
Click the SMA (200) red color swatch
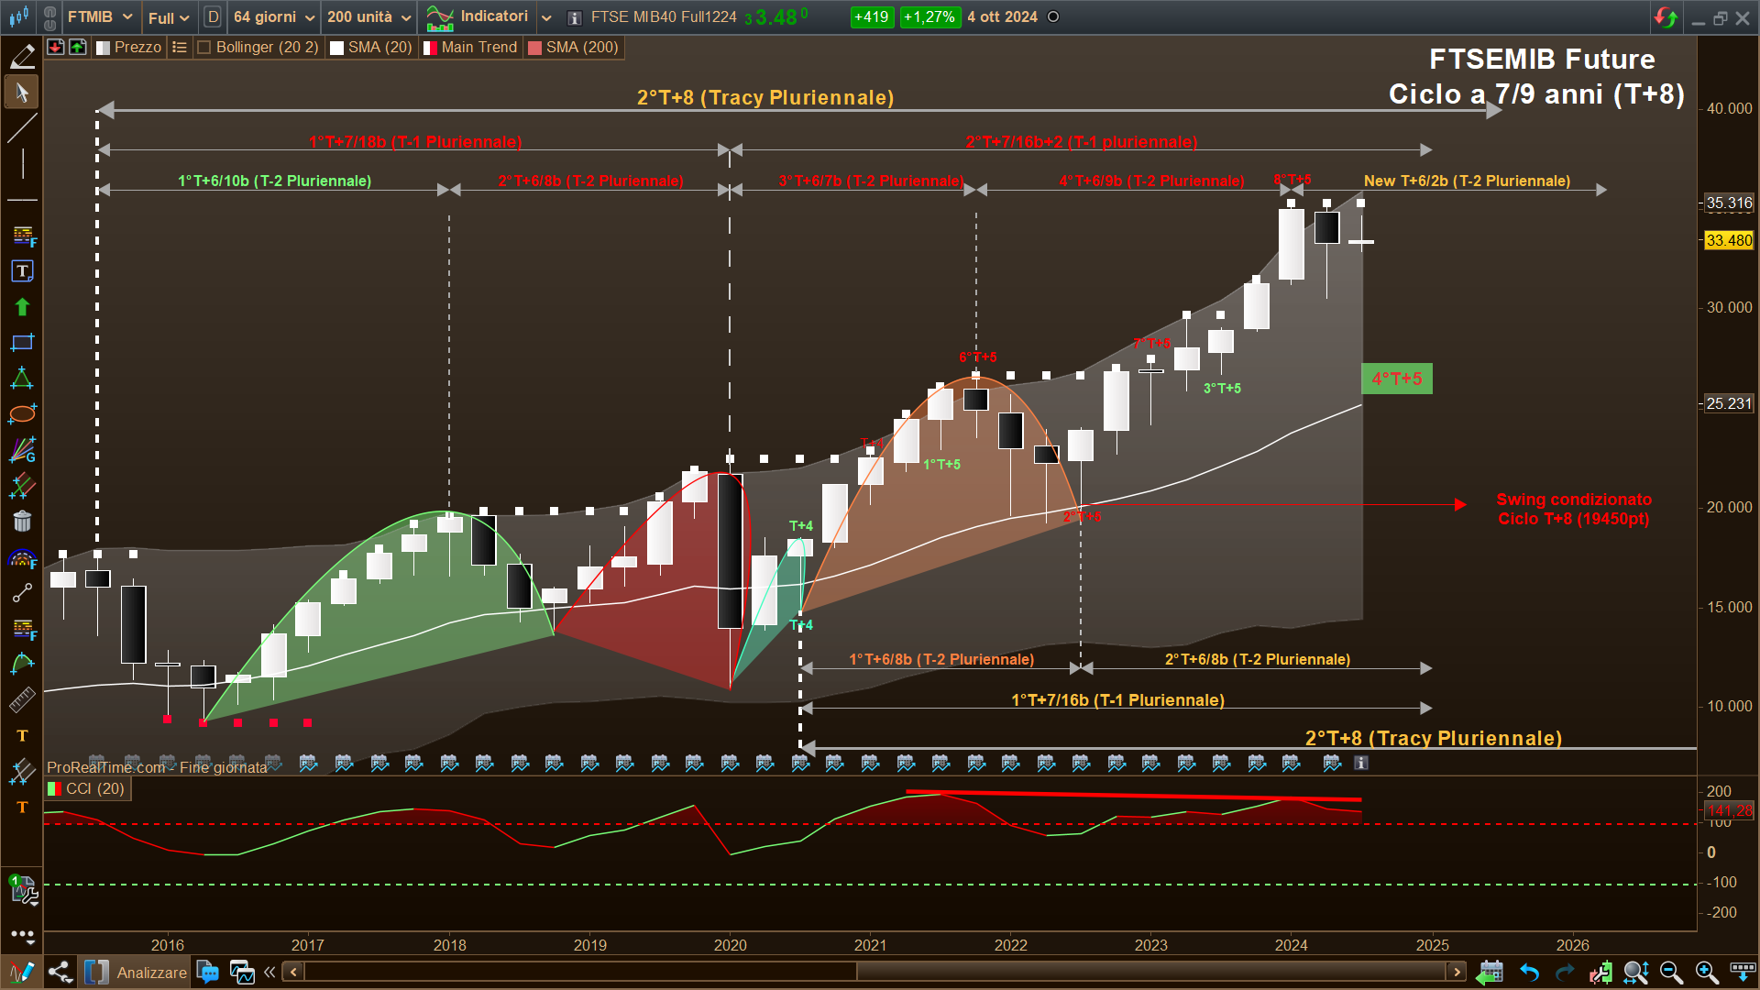[x=535, y=48]
